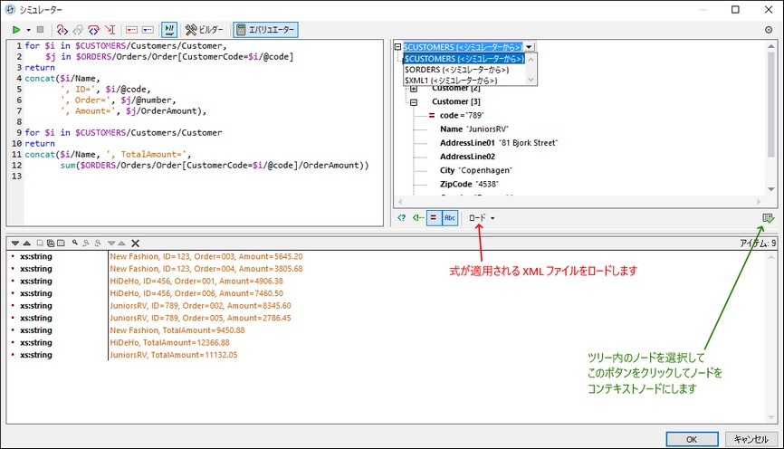Click the settings circle icon at top right
Viewport: 784px width, 449px height.
point(769,30)
